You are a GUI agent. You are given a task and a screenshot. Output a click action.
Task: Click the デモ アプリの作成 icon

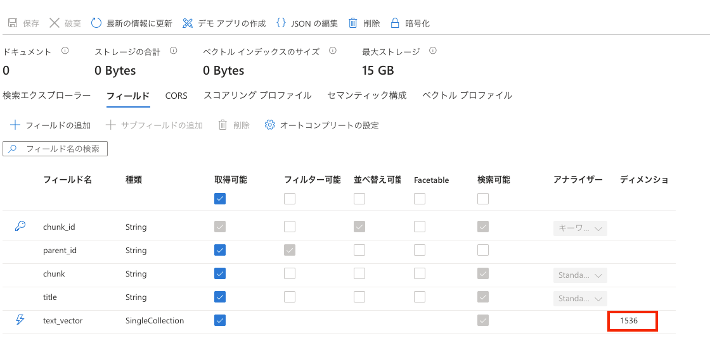pos(188,23)
